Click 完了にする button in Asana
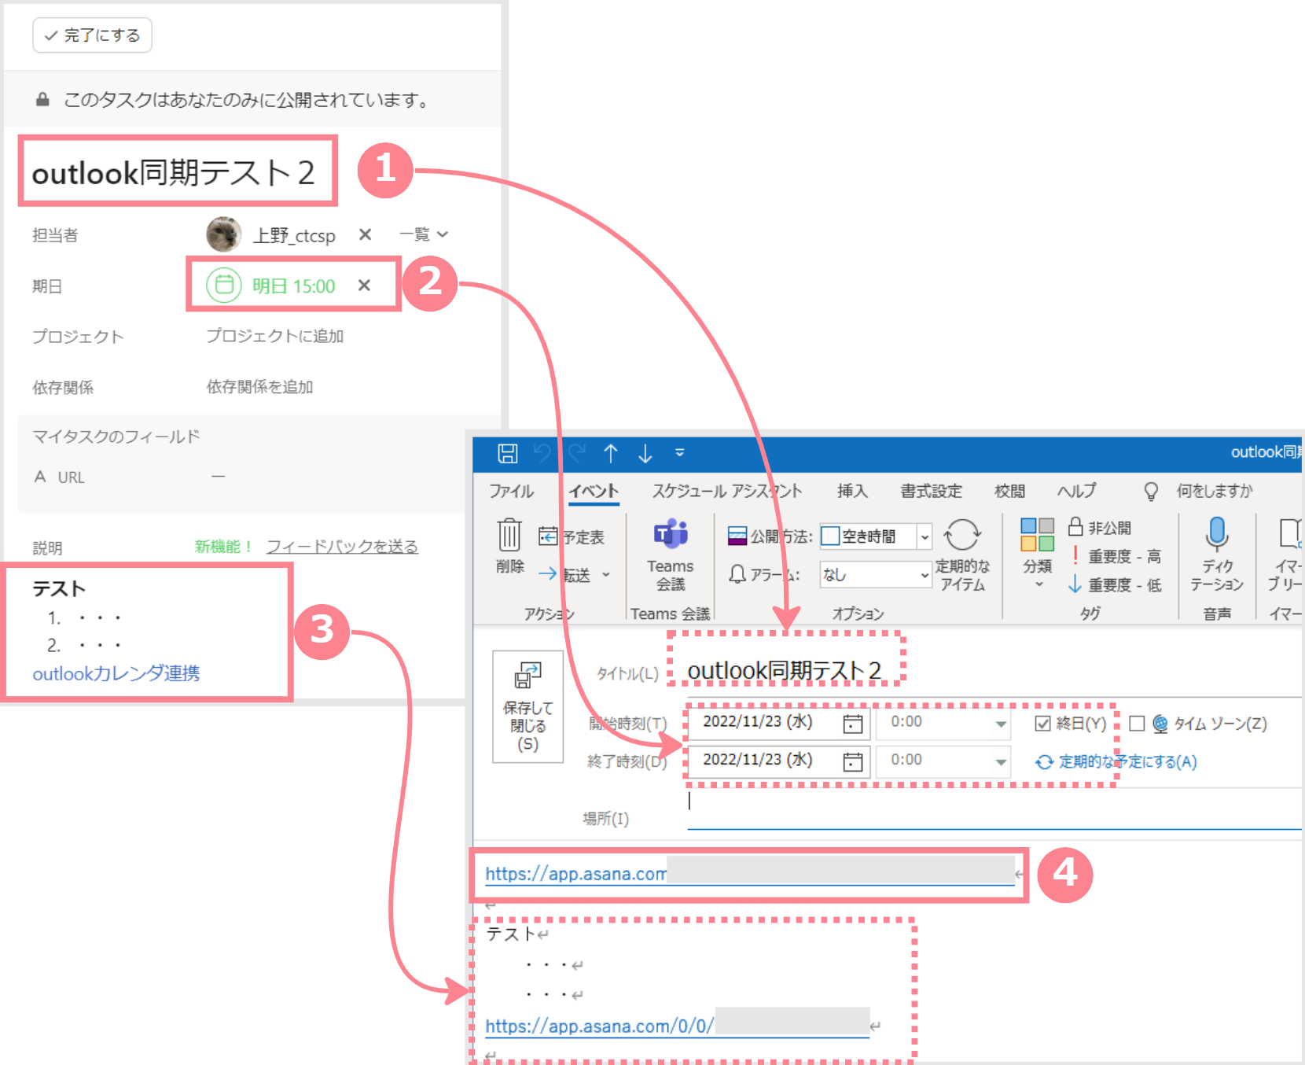Screen dimensions: 1305x1065 [92, 35]
